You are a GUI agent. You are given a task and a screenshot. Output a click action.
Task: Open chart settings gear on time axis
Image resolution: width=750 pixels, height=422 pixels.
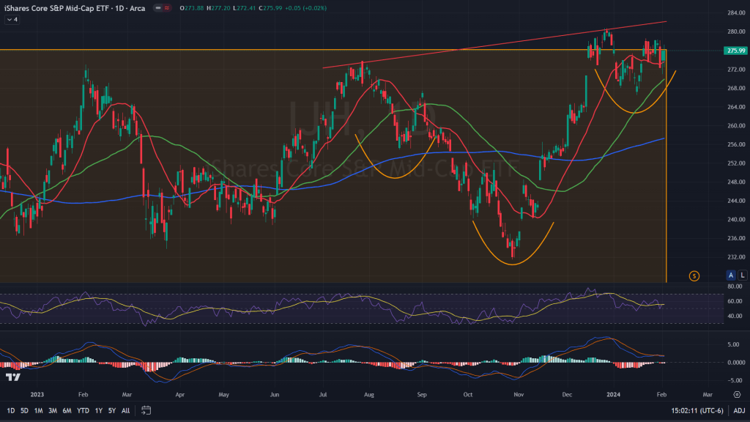point(735,393)
